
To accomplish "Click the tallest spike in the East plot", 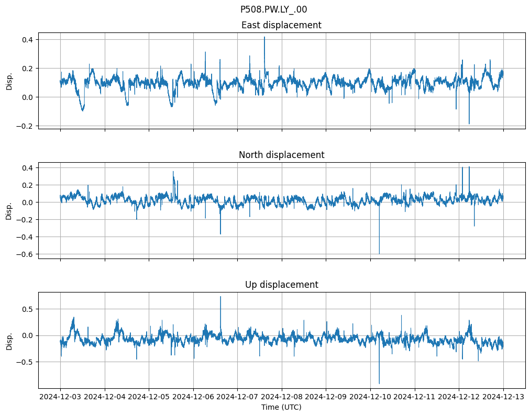I will [x=264, y=38].
